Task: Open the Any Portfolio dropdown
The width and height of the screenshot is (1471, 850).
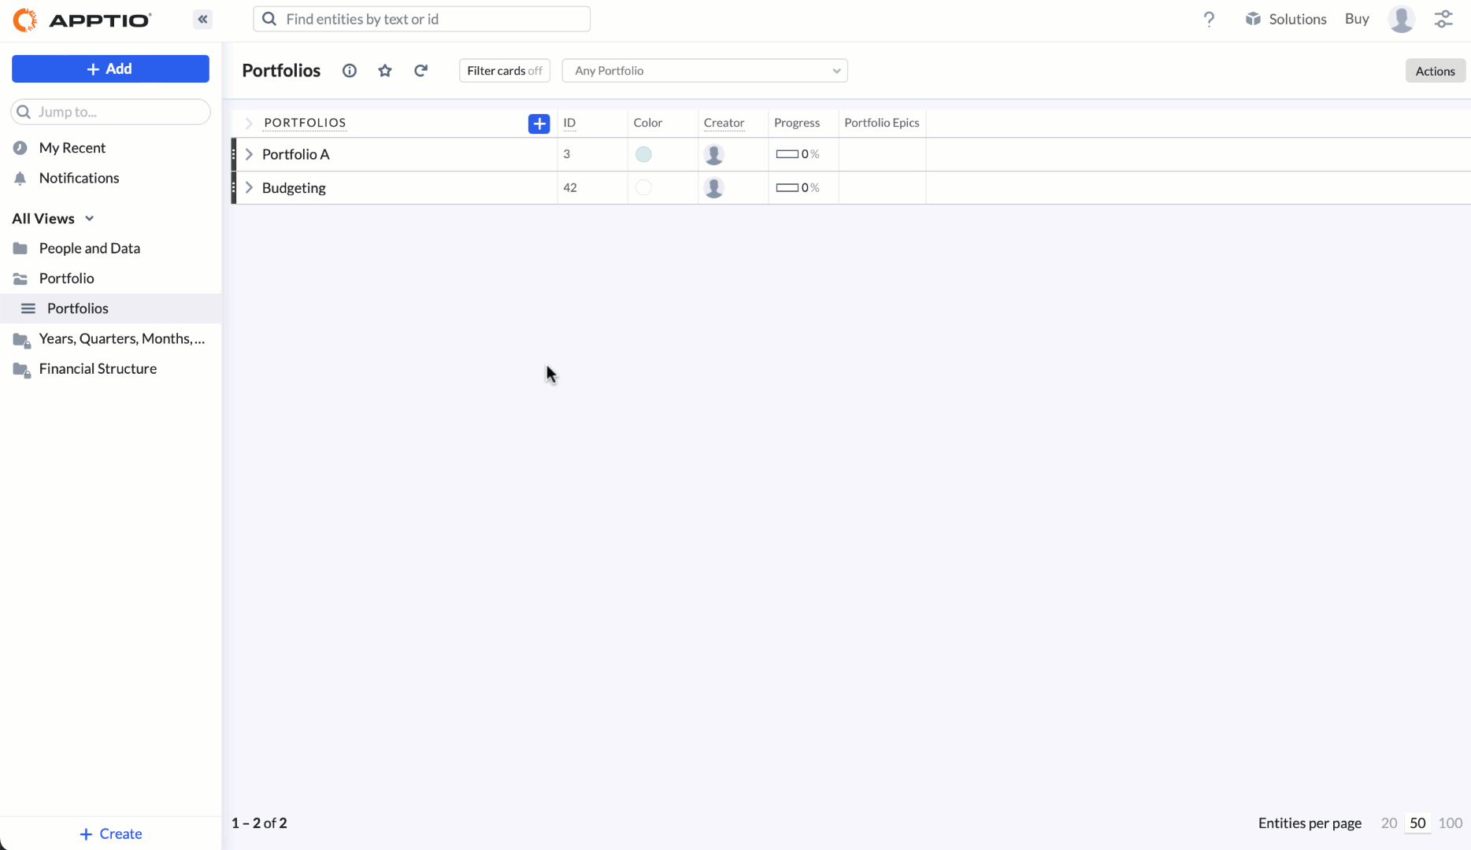Action: click(x=704, y=71)
